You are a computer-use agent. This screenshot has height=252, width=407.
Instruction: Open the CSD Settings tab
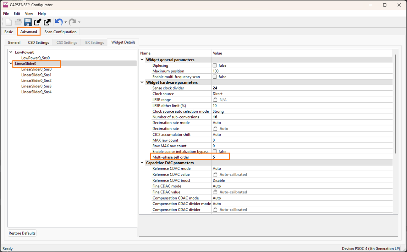click(38, 42)
